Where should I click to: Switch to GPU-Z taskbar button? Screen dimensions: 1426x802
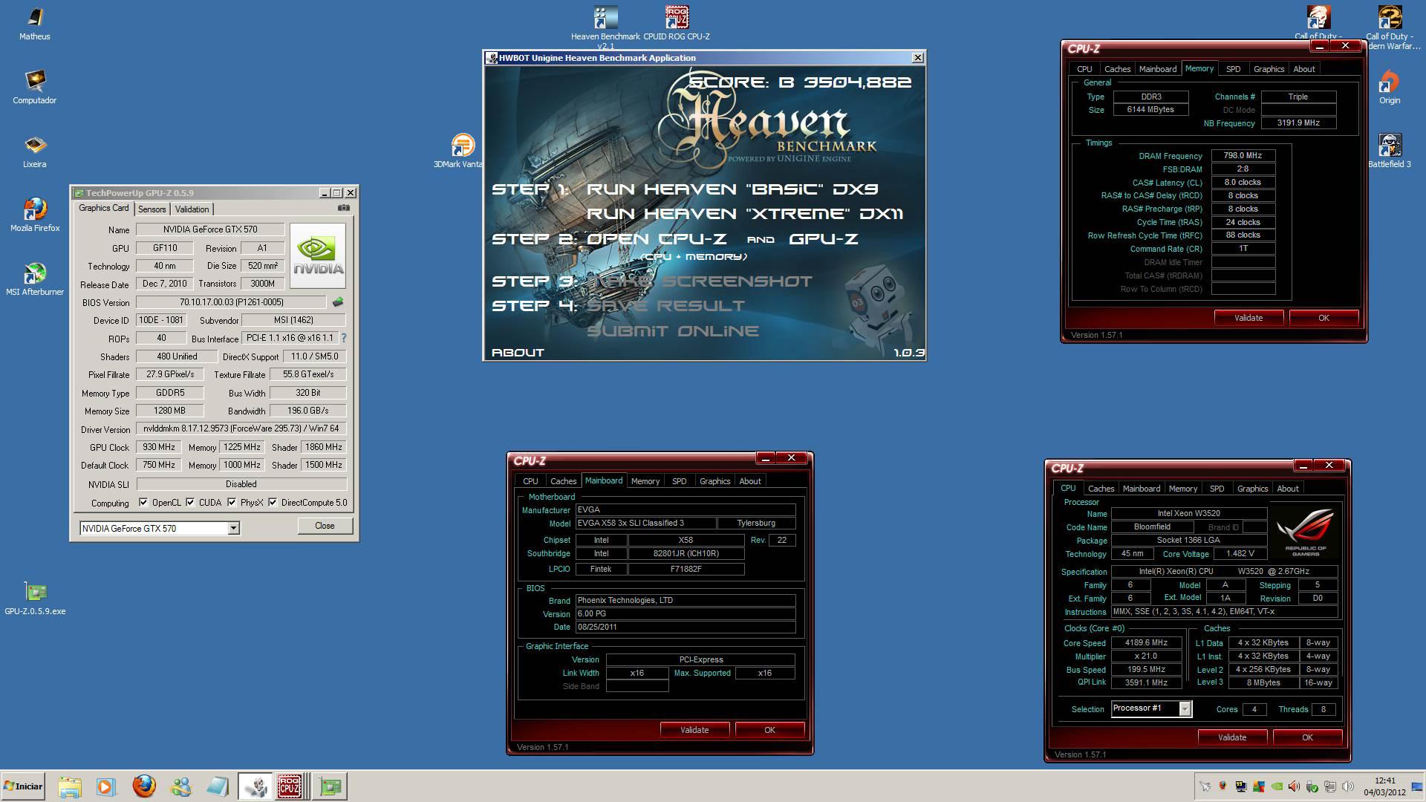pos(329,786)
